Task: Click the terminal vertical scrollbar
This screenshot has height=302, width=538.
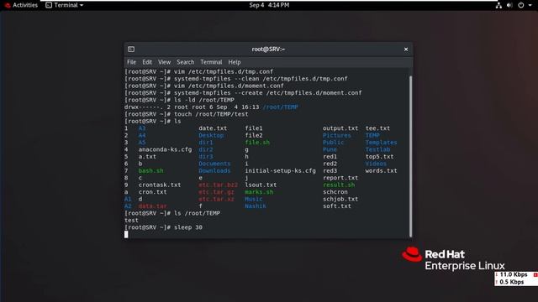Action: click(x=410, y=156)
